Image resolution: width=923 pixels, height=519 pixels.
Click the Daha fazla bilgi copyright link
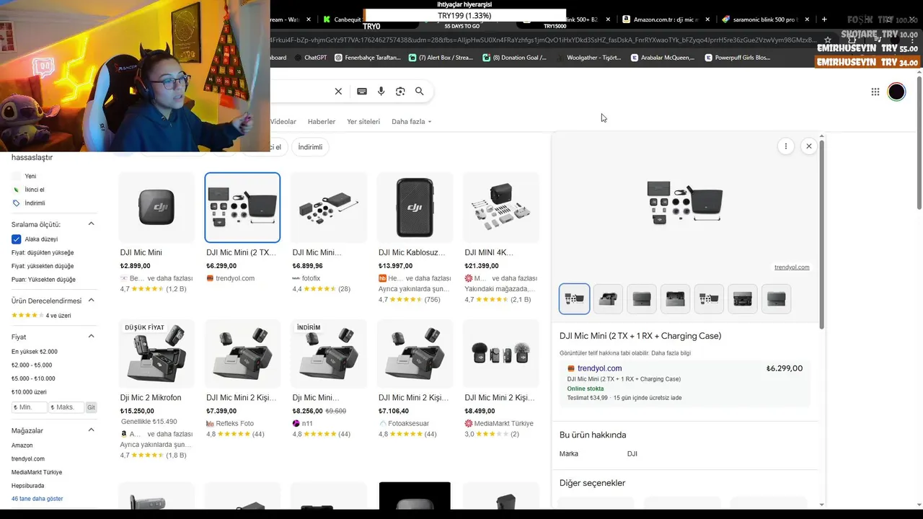671,353
